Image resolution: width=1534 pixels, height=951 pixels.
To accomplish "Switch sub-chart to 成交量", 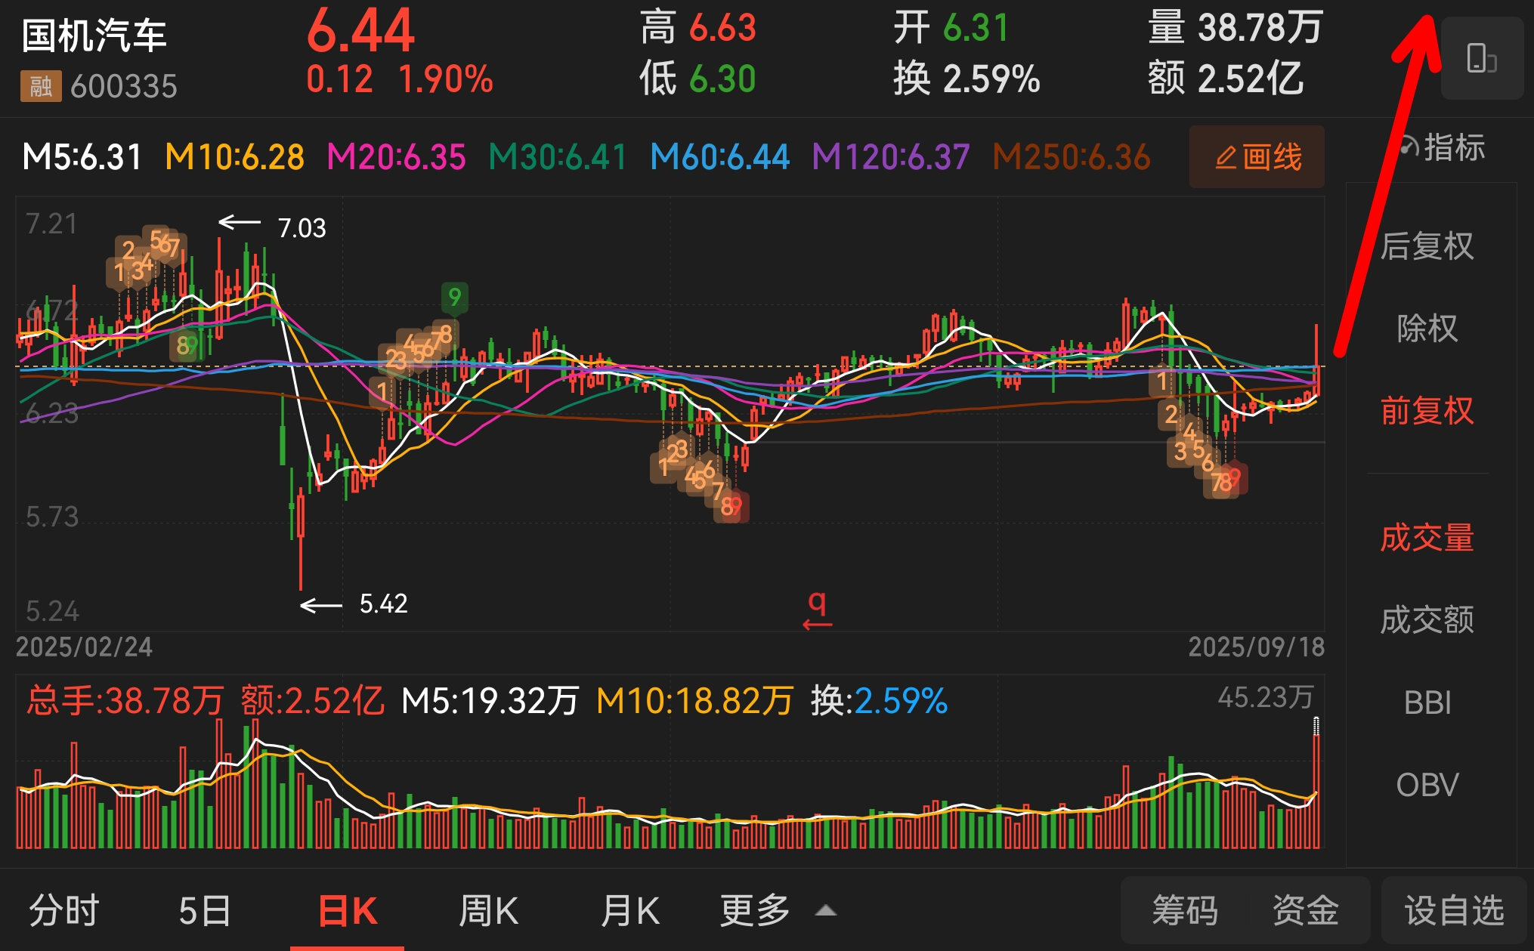I will pos(1427,538).
